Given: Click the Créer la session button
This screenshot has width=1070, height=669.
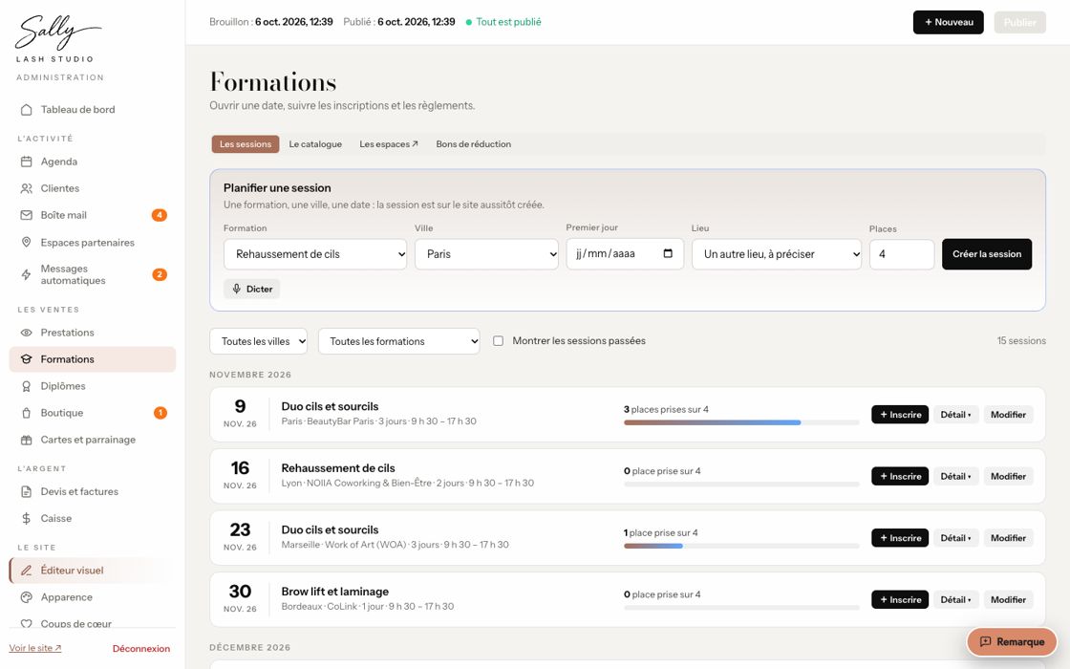Looking at the screenshot, I should tap(987, 254).
